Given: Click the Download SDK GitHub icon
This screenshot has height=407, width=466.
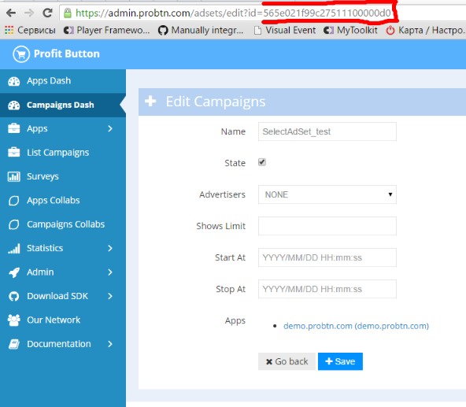Looking at the screenshot, I should pyautogui.click(x=13, y=296).
